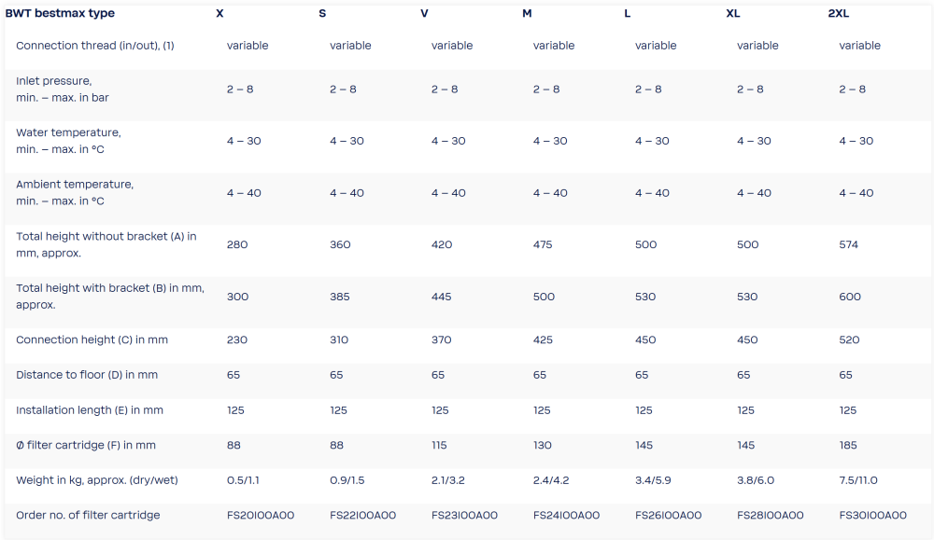
Task: Click the 185 filter cartridge diameter value
Action: (x=848, y=445)
